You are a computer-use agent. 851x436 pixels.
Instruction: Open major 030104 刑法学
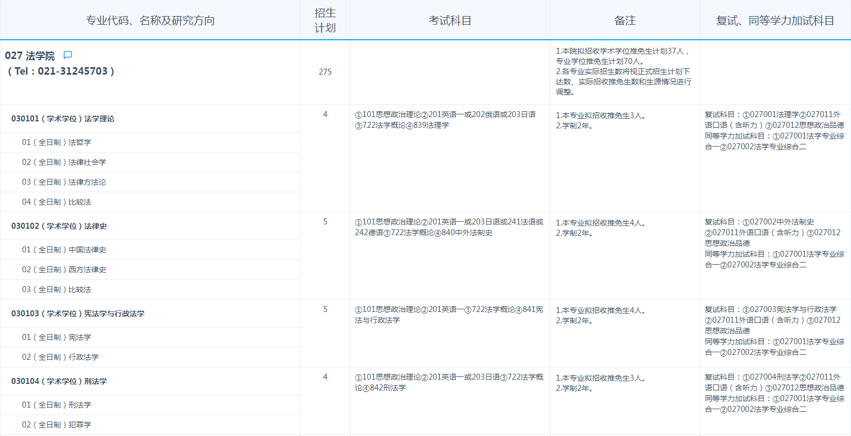59,381
